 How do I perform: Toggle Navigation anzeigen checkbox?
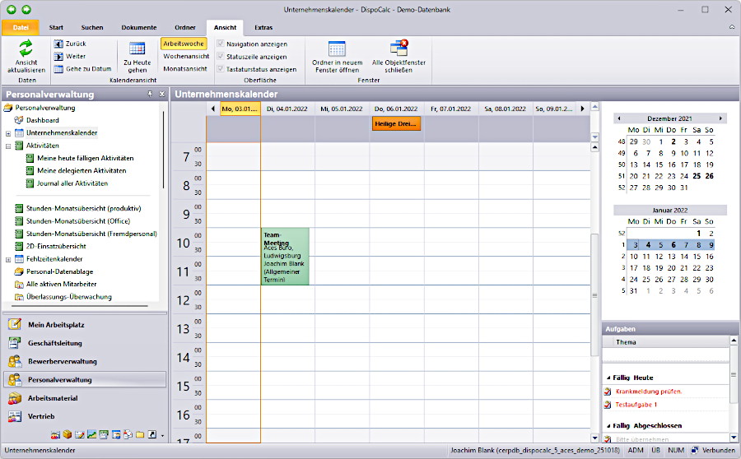pos(220,44)
